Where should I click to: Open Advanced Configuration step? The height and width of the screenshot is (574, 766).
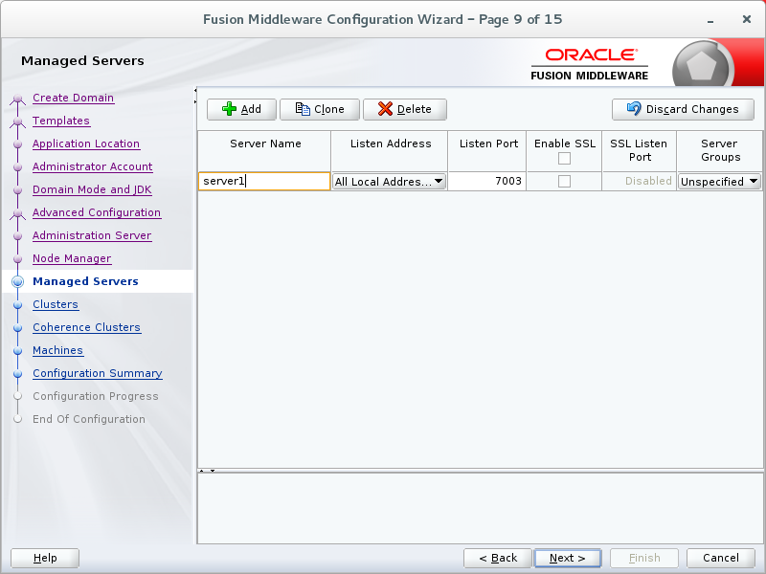[97, 212]
